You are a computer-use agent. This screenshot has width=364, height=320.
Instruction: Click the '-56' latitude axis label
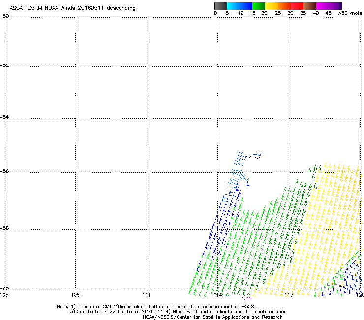click(4, 171)
